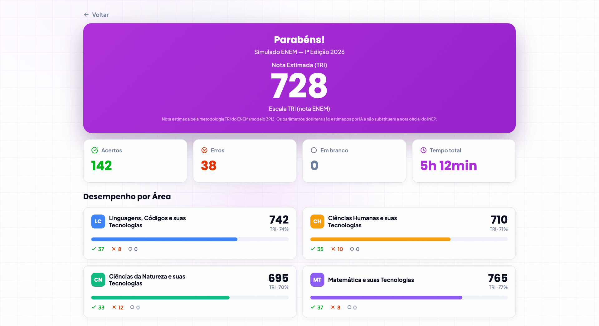Click the estimated score 728
599x326 pixels.
[x=299, y=86]
